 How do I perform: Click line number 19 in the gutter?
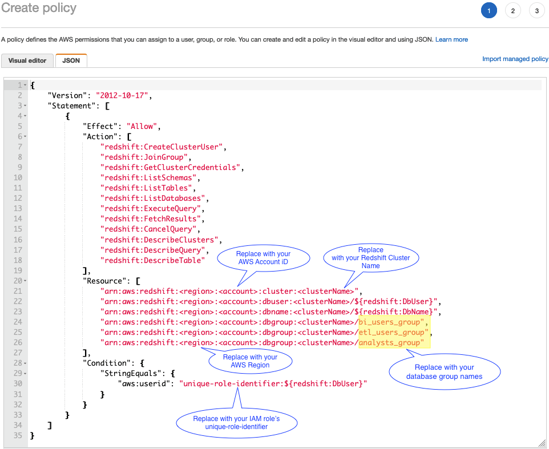point(18,270)
